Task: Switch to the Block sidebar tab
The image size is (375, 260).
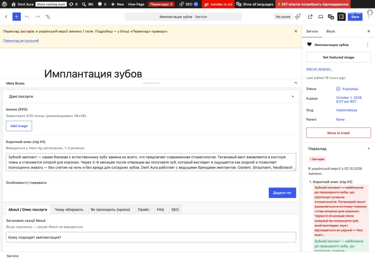Action: tap(331, 31)
